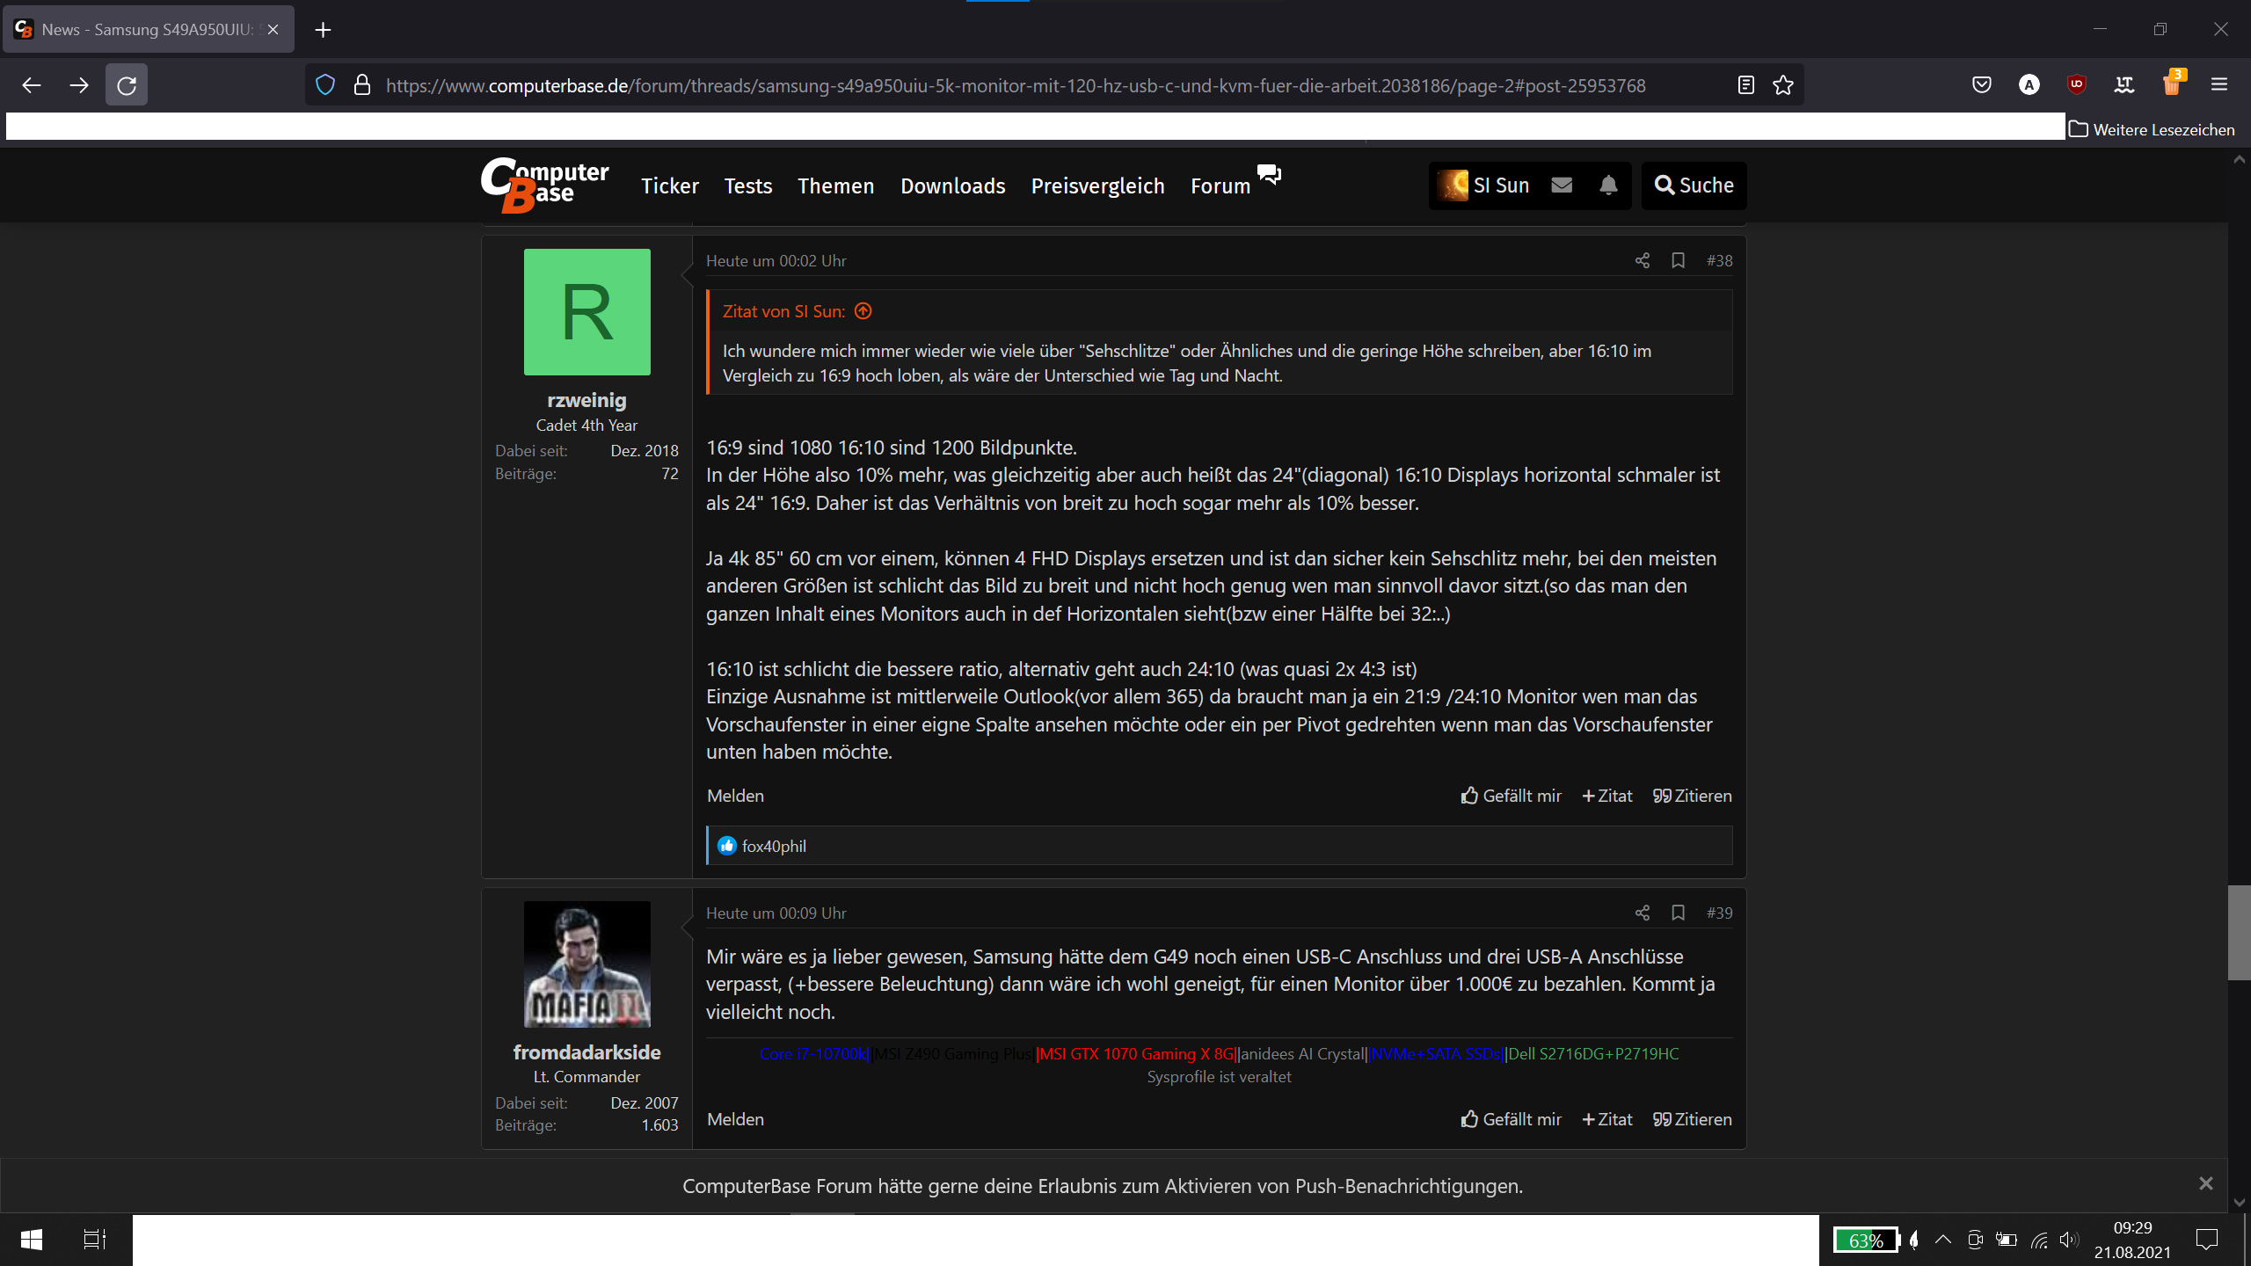The height and width of the screenshot is (1266, 2251).
Task: Open private messages envelope icon
Action: coord(1562,186)
